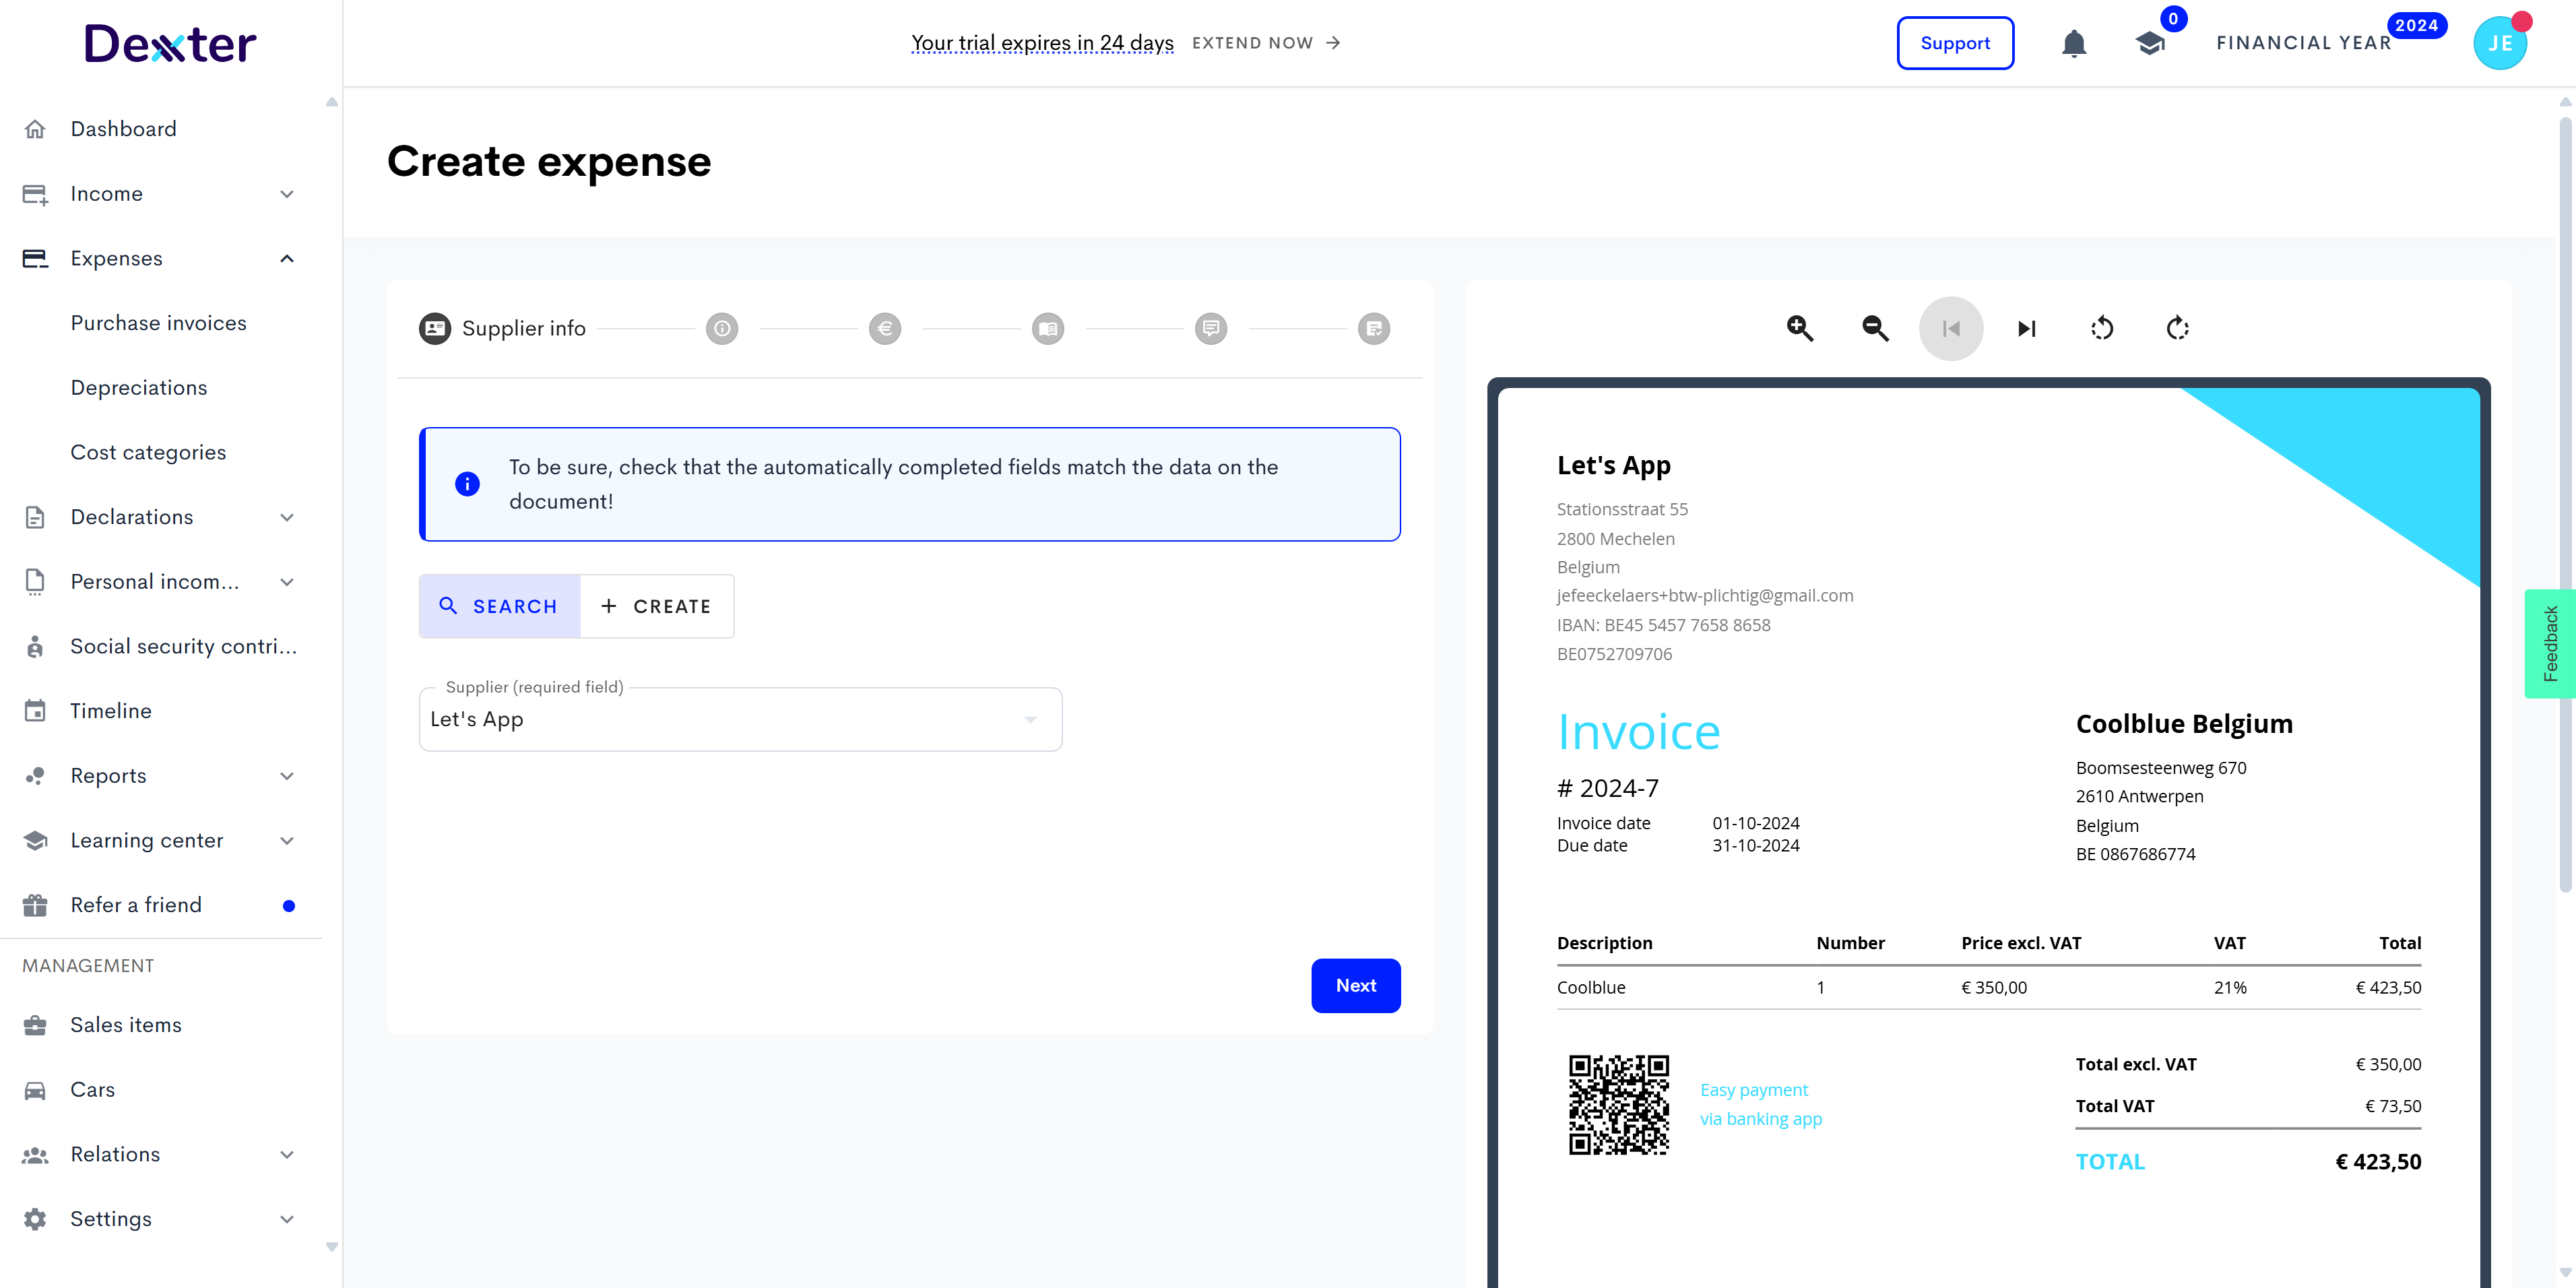
Task: Select the fourth wizard step book icon
Action: pos(1048,328)
